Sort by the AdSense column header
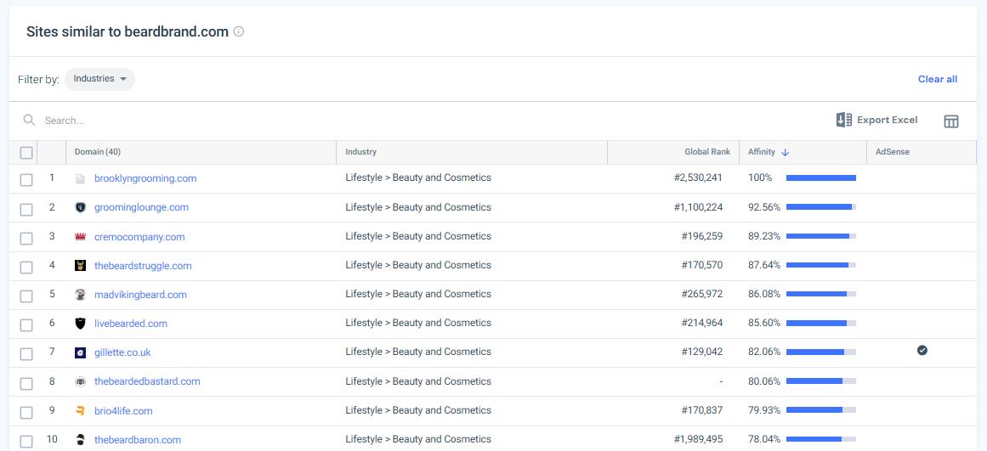The image size is (987, 451). pyautogui.click(x=893, y=152)
